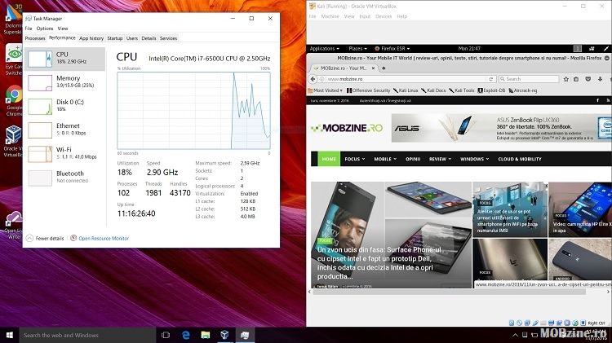Open VirtualBox Help menu

[401, 16]
